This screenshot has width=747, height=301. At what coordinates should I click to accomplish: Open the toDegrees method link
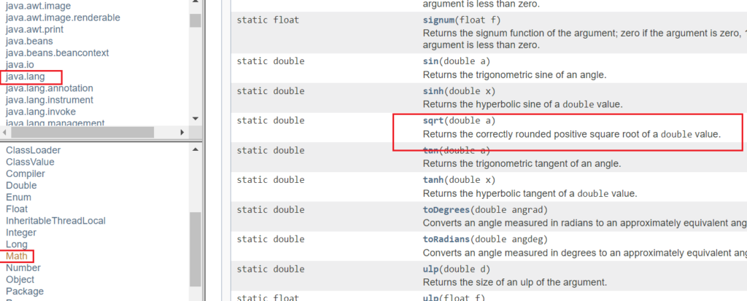click(447, 210)
